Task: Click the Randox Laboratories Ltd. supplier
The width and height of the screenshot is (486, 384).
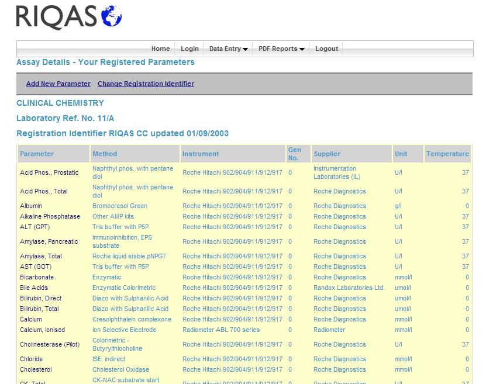Action: pos(349,288)
